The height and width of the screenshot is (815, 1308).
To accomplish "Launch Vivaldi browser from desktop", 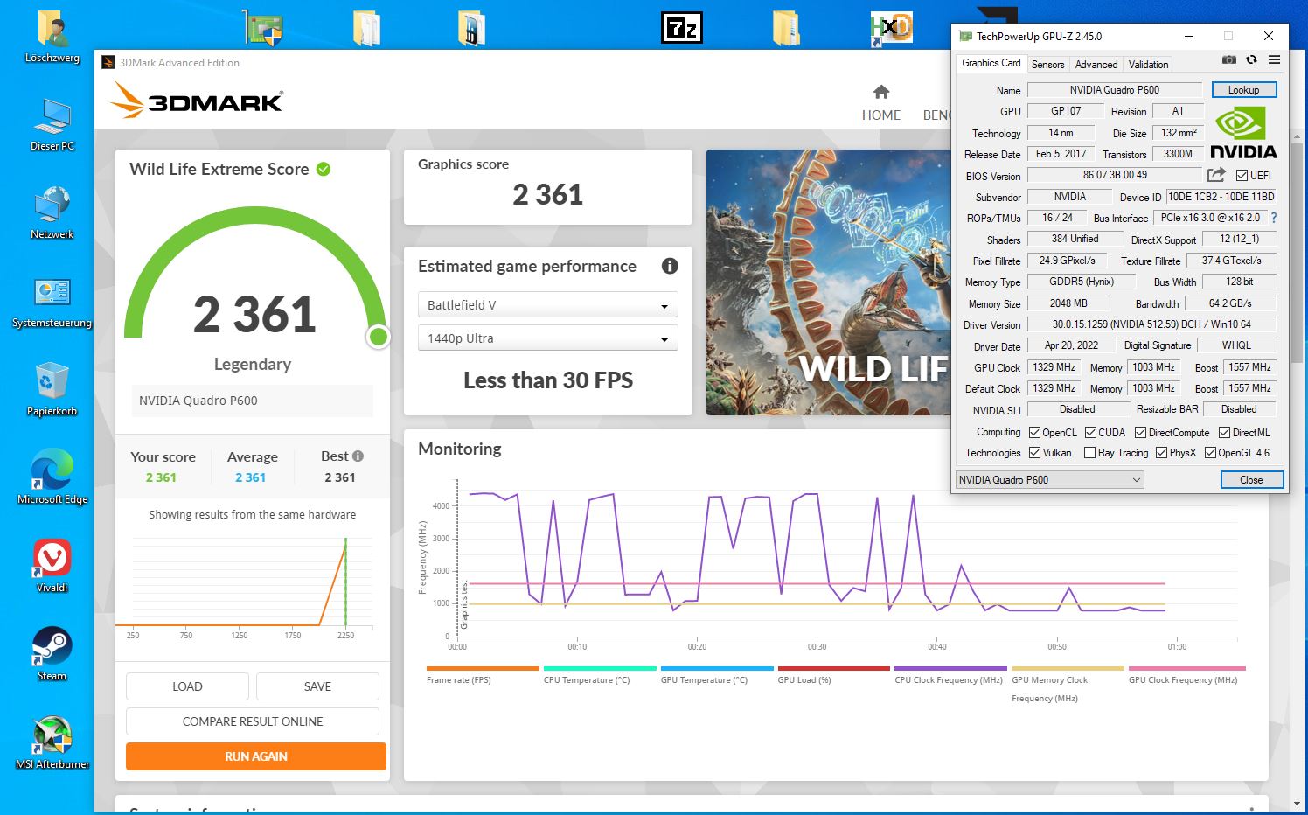I will tap(52, 566).
